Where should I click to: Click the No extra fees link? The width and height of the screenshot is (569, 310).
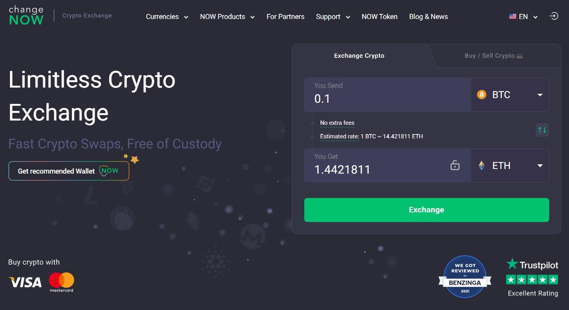coord(337,123)
